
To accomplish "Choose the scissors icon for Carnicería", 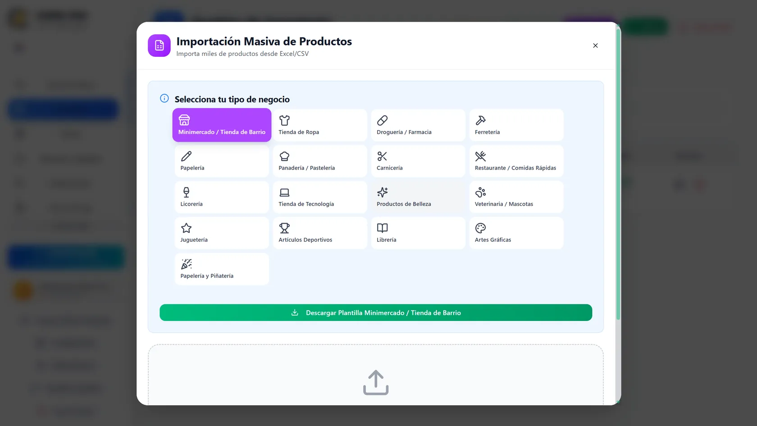I will [x=382, y=156].
